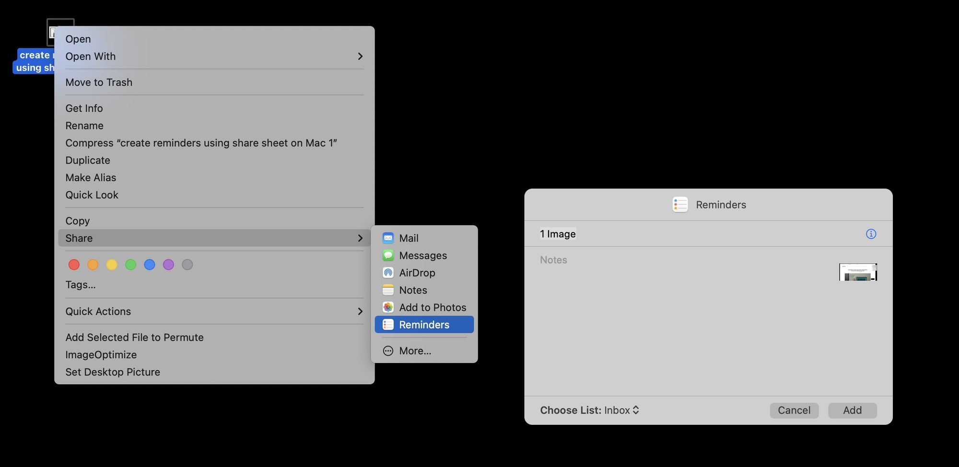The height and width of the screenshot is (467, 959).
Task: Click the highlighted Reminders share icon
Action: click(388, 324)
